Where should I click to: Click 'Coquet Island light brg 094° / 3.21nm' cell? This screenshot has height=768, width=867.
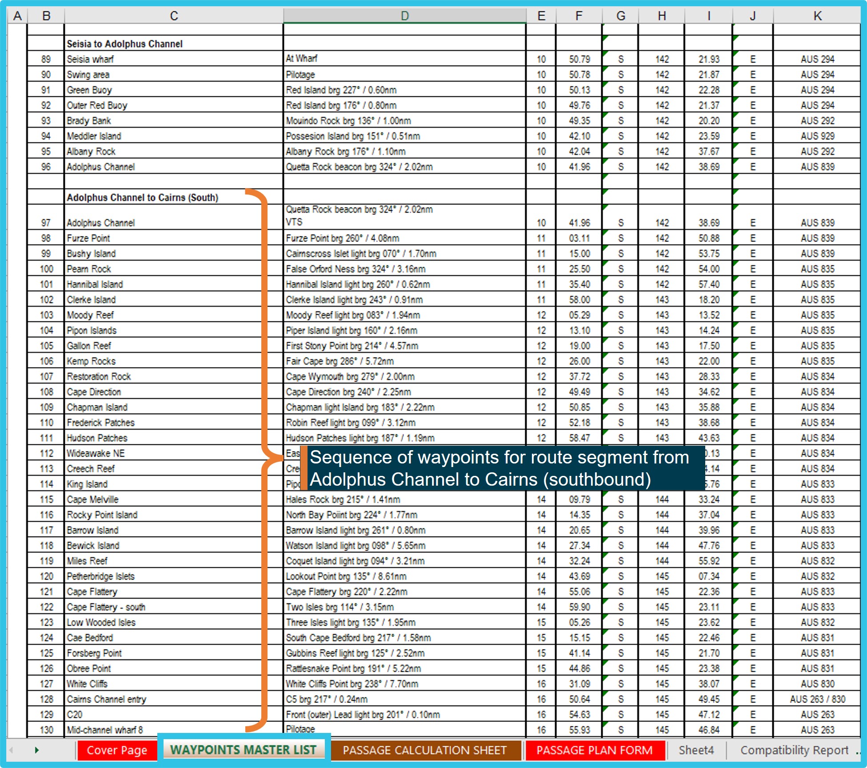click(x=405, y=561)
